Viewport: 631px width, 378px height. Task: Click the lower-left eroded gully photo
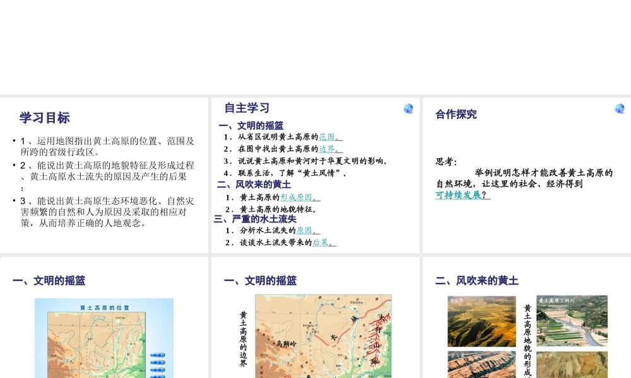(481, 365)
